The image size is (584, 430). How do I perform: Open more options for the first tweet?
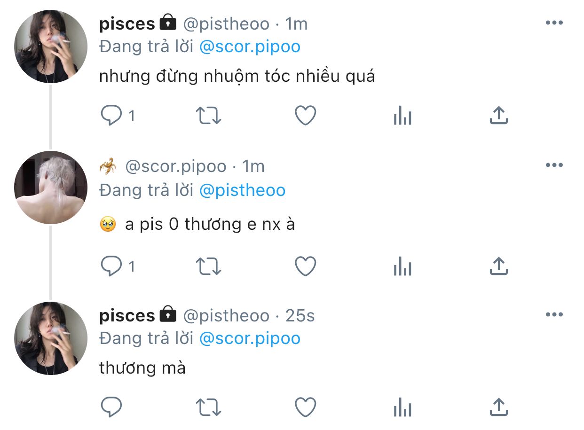tap(554, 23)
